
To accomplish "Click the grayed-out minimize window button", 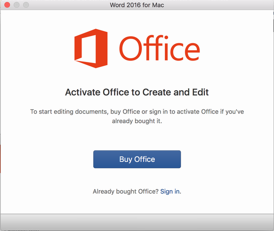I will (16, 5).
